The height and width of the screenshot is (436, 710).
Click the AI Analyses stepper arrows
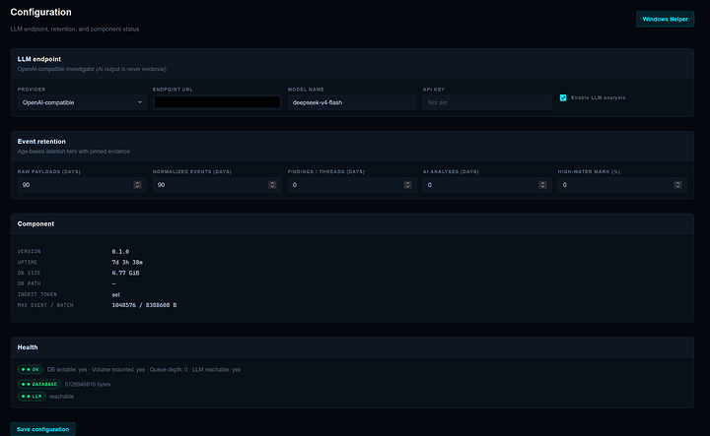(x=542, y=185)
